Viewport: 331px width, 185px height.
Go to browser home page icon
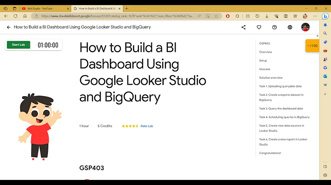coord(25,16)
